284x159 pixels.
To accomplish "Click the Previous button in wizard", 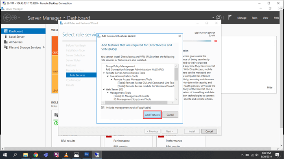I will (x=152, y=131).
